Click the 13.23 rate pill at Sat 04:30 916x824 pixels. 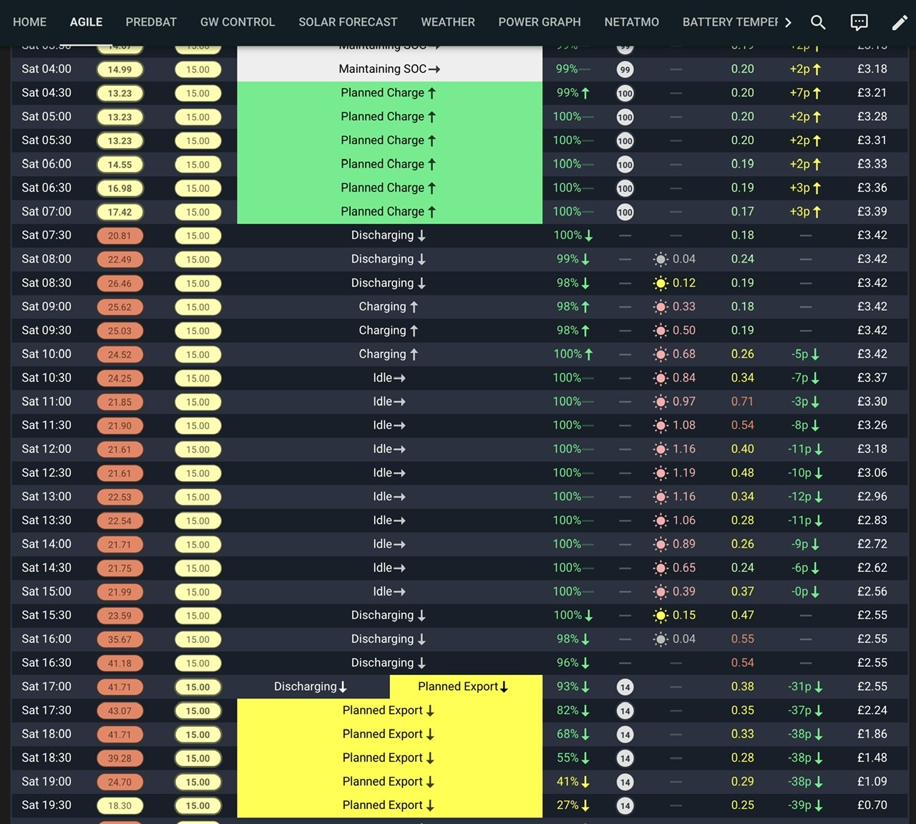tap(120, 93)
